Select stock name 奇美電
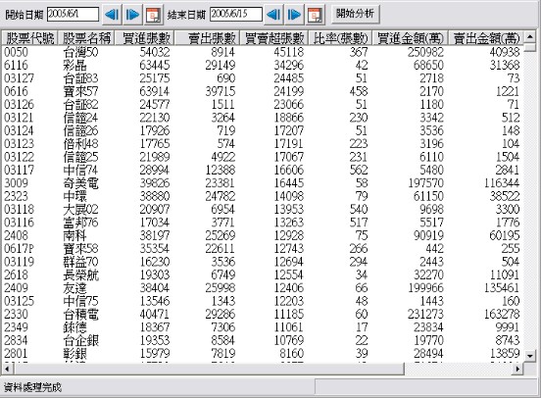 click(x=80, y=183)
